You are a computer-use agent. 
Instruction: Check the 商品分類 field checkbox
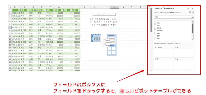[155, 30]
